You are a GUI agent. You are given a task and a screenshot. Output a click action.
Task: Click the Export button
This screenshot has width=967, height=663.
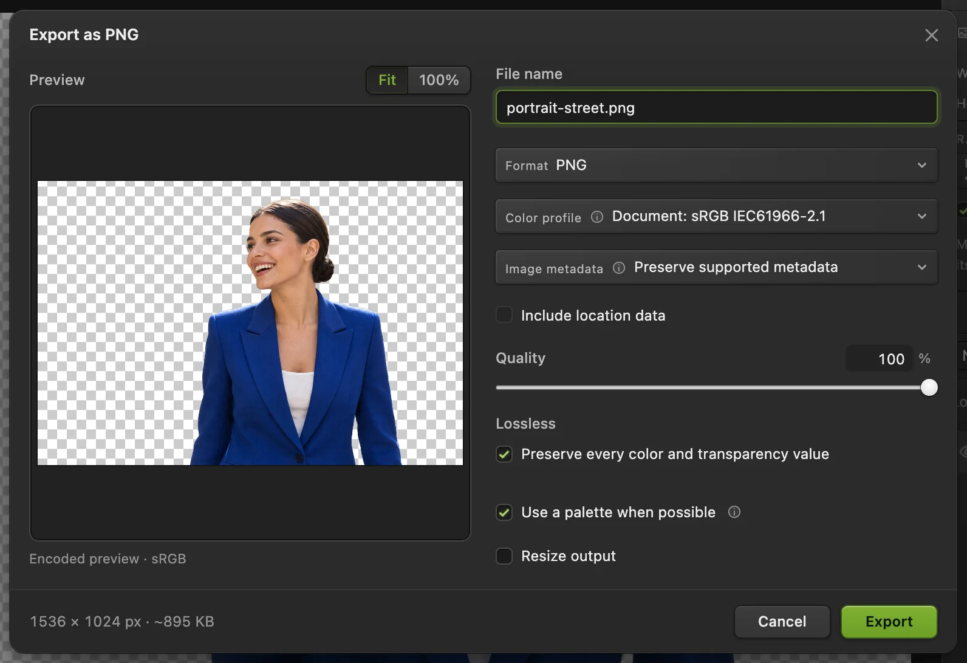pyautogui.click(x=889, y=622)
